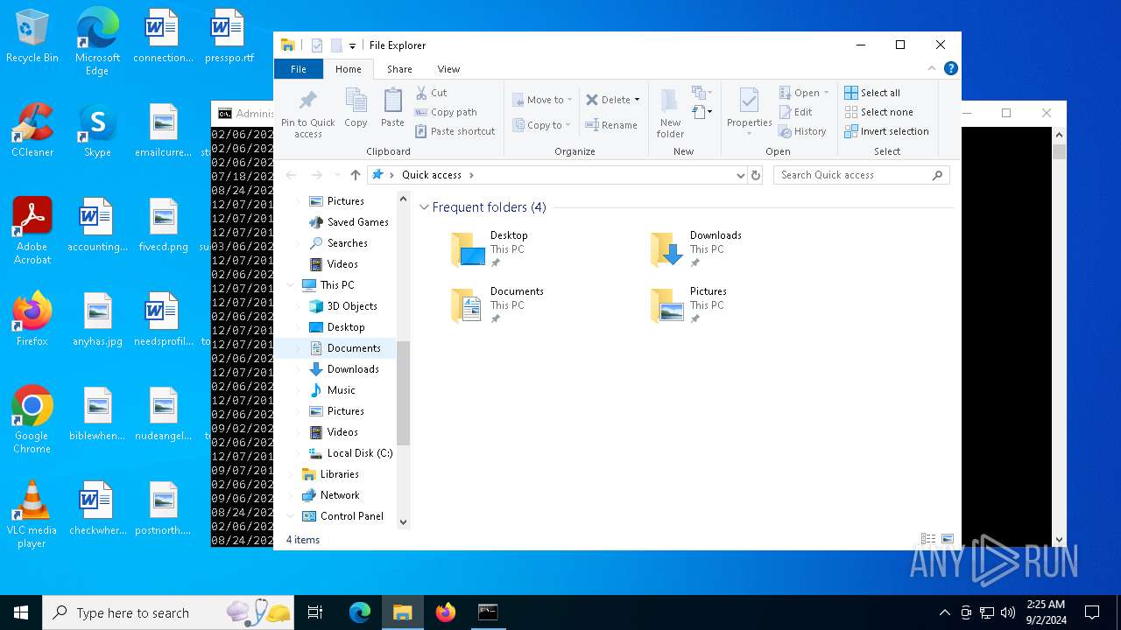The image size is (1121, 630).
Task: Click the Copy ribbon icon
Action: pos(356,108)
